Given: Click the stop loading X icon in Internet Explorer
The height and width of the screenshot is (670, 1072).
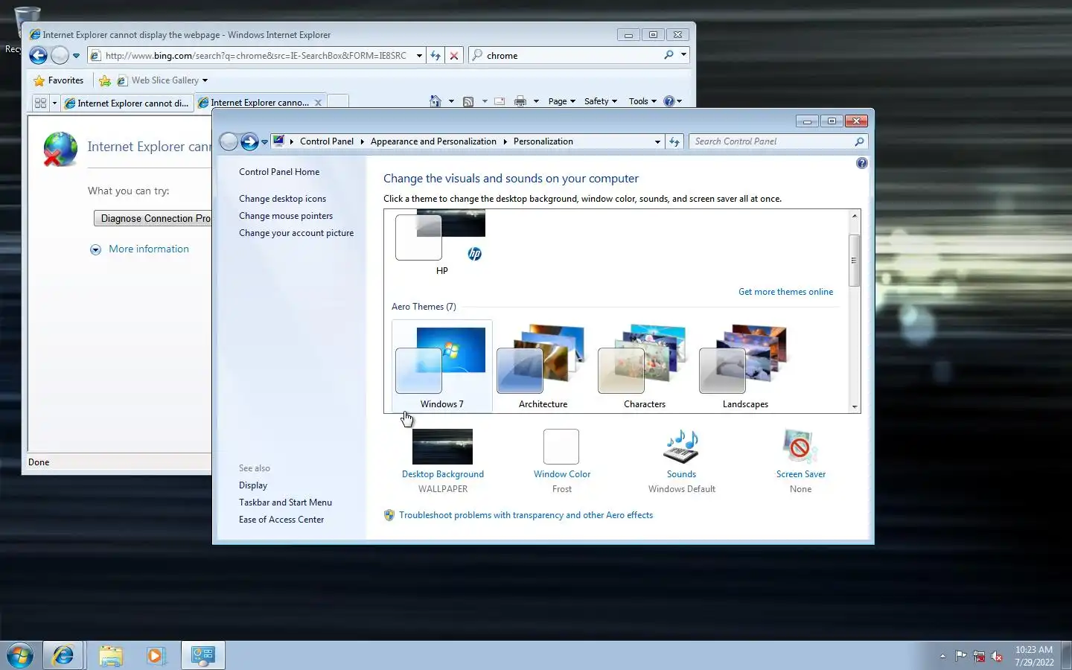Looking at the screenshot, I should click(453, 56).
